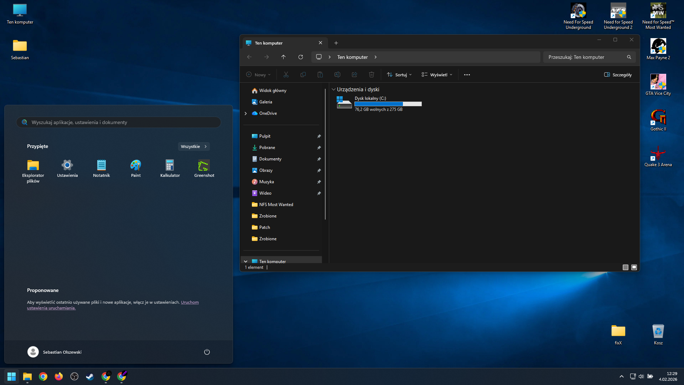
Task: Click the power button in Start menu
Action: [207, 352]
